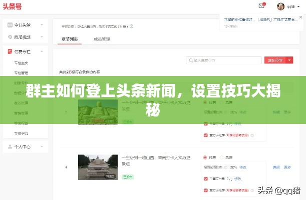Screen dimensions: 306x200
Task: Click the 个人中心 person icon
Action: 10,146
